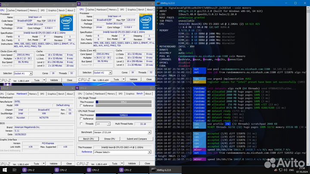Screen dimensions: 310x174
Task: Click This Processor Xeon E5-2683 v4 field in Bench
Action: [122, 147]
